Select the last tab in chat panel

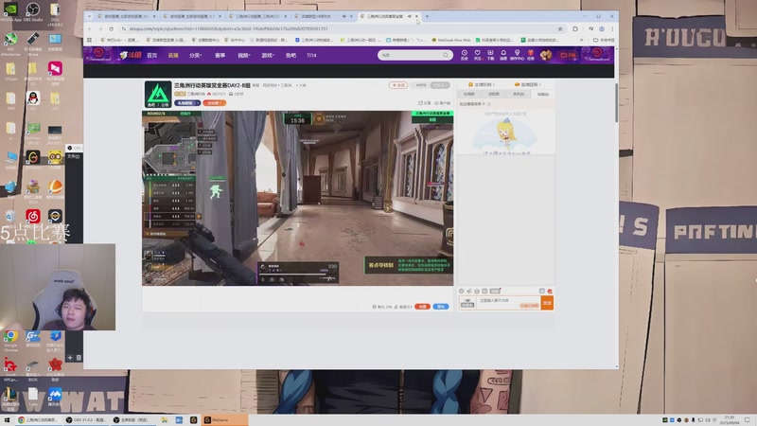pyautogui.click(x=543, y=94)
